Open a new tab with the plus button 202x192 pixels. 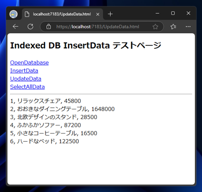pyautogui.click(x=110, y=14)
